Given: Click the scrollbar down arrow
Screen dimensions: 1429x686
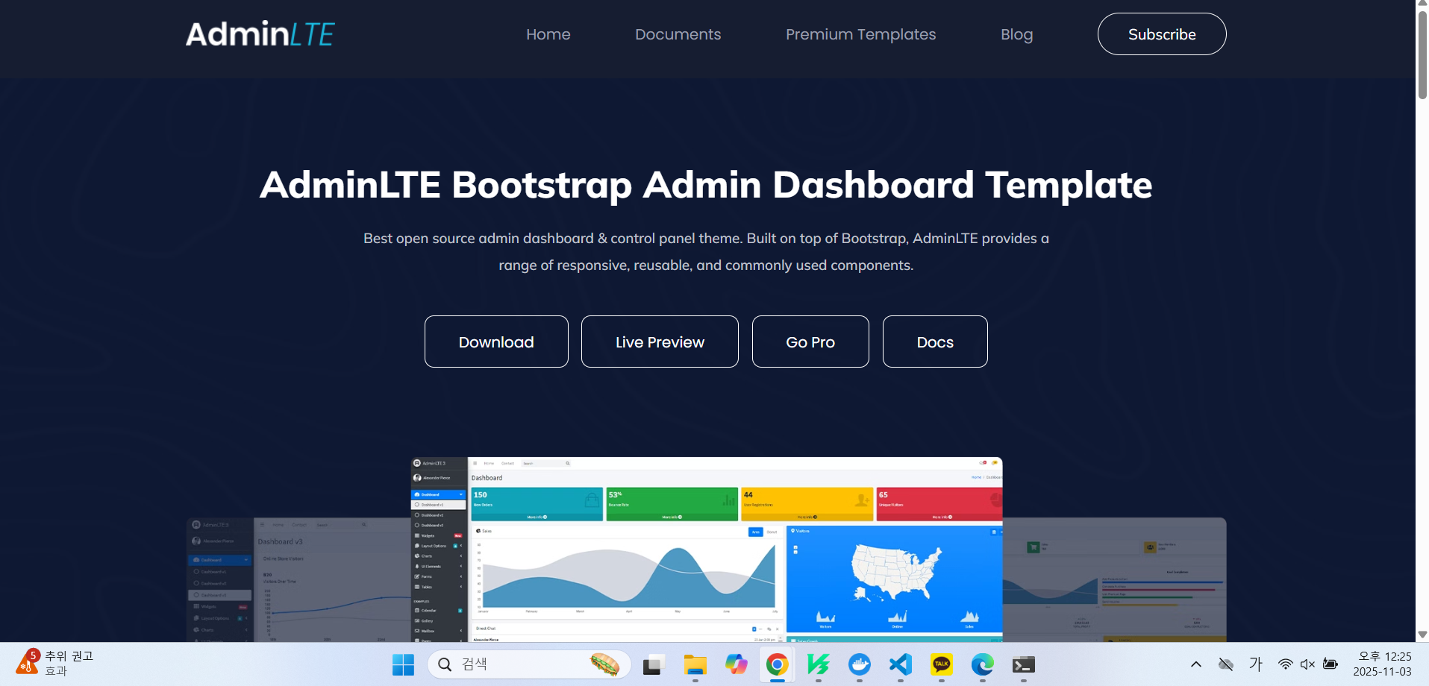Looking at the screenshot, I should (1422, 635).
